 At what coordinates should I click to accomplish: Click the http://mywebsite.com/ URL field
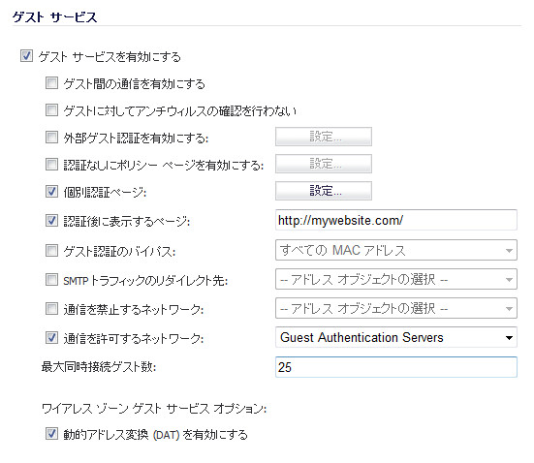[396, 220]
